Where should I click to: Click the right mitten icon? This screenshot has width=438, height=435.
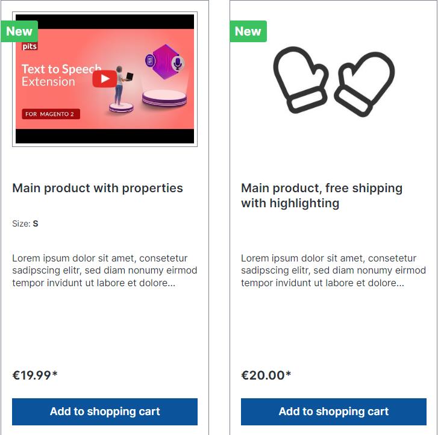365,83
